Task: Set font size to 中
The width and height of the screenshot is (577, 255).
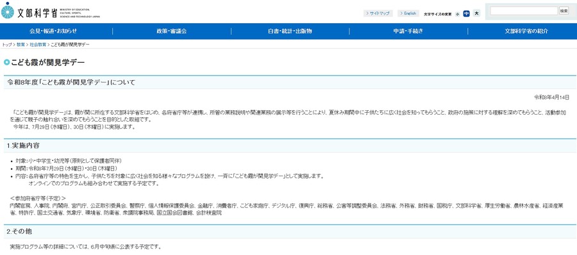Action: coord(466,13)
